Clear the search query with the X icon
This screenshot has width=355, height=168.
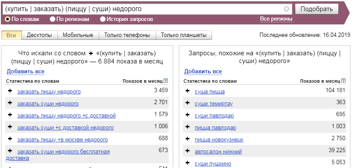[x=286, y=9]
